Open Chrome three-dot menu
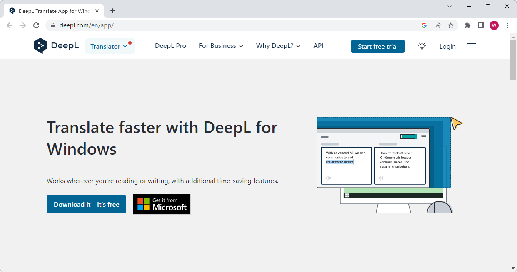Viewport: 517px width, 272px height. (507, 25)
